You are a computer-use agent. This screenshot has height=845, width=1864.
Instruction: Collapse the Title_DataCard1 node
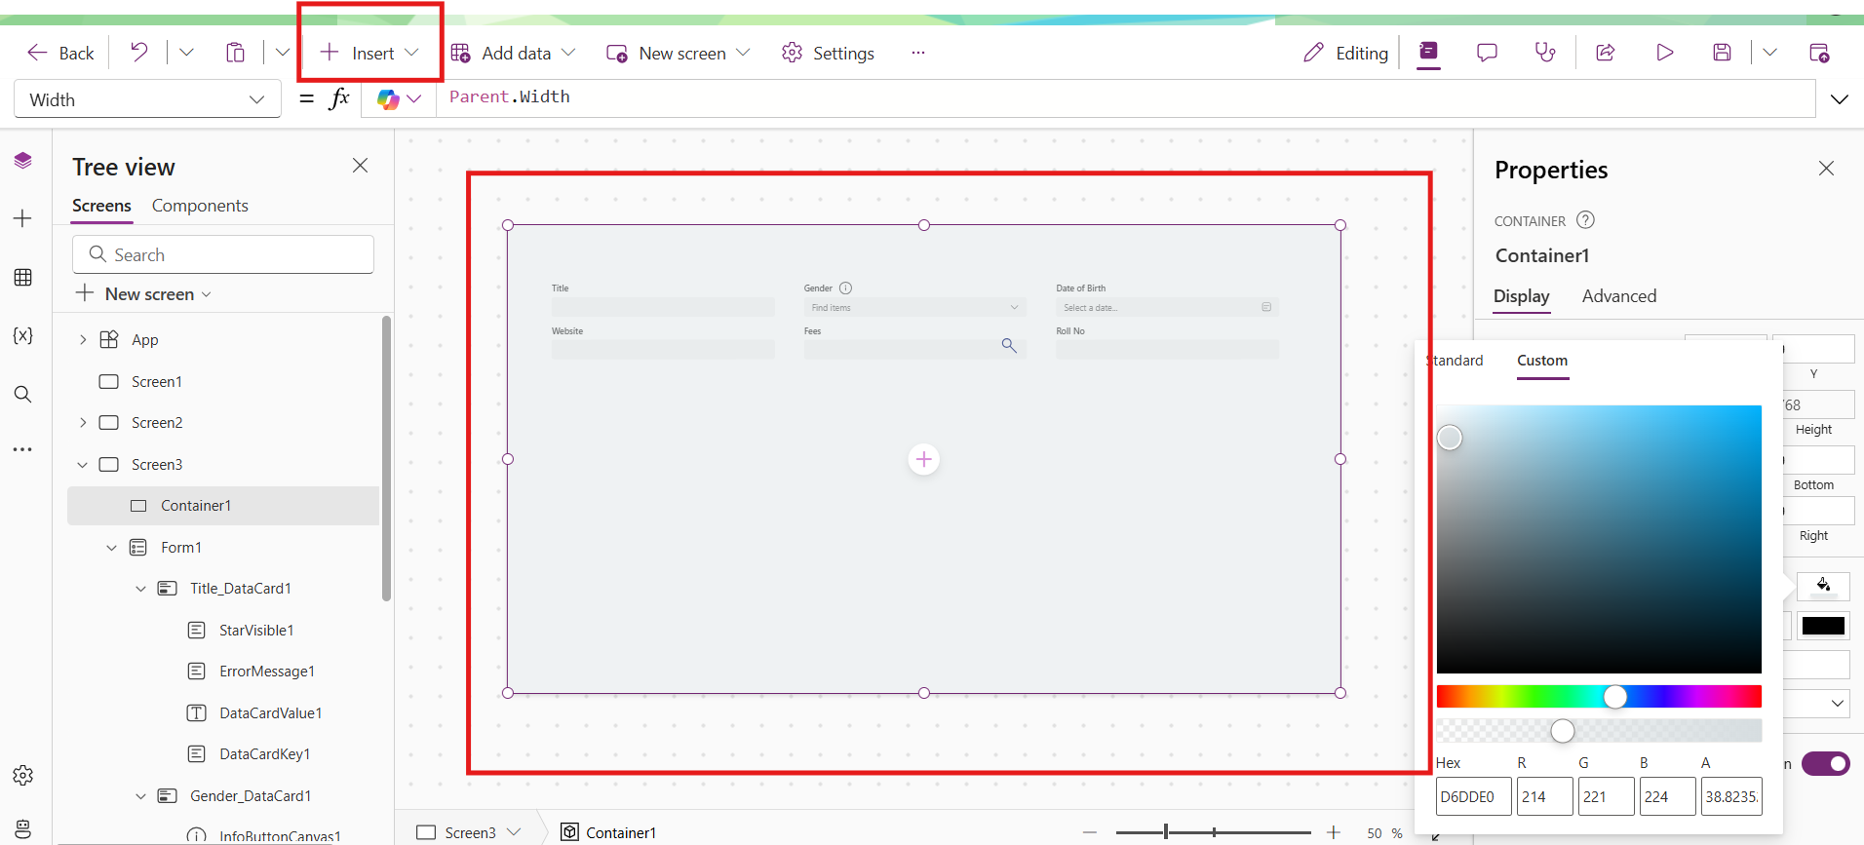click(141, 589)
